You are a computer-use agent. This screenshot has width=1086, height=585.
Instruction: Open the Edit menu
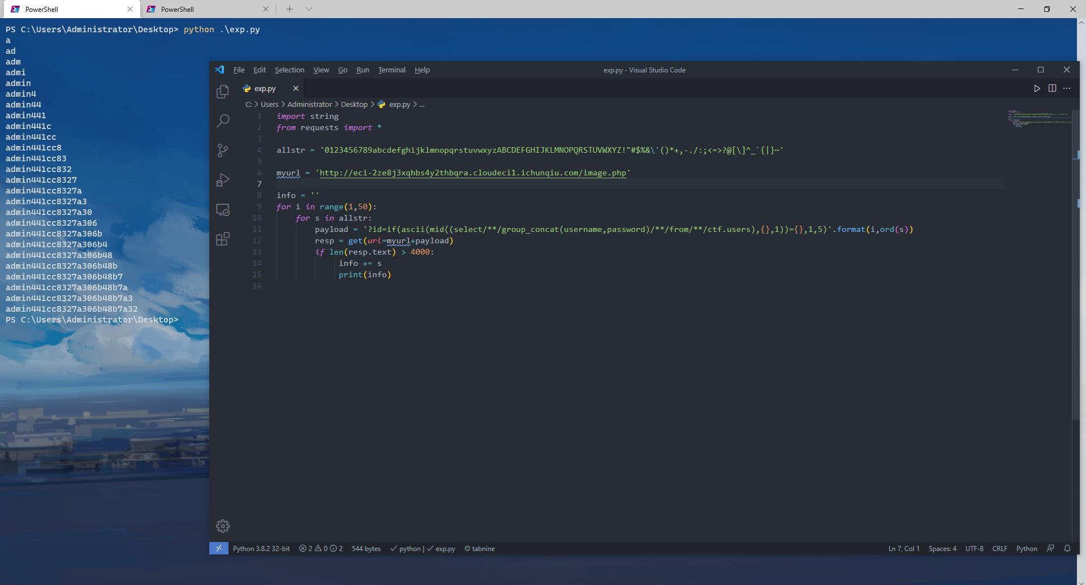pos(260,70)
